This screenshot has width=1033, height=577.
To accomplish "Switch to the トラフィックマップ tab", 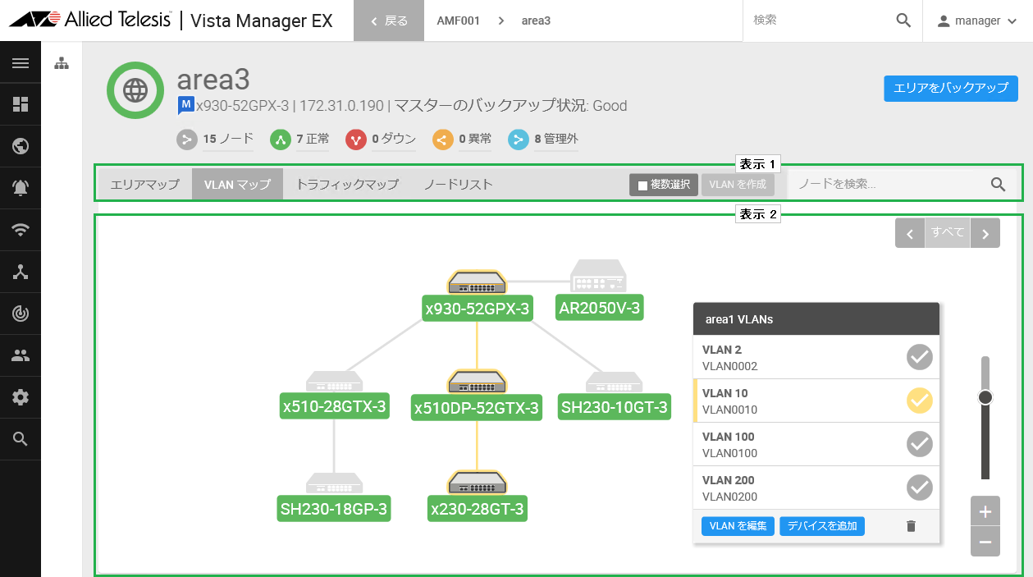I will point(347,184).
